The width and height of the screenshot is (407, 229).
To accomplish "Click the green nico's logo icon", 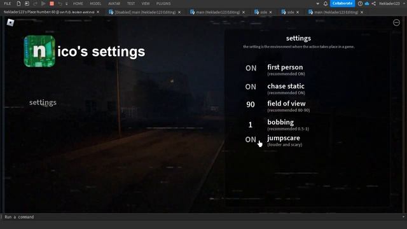I will (x=39, y=51).
